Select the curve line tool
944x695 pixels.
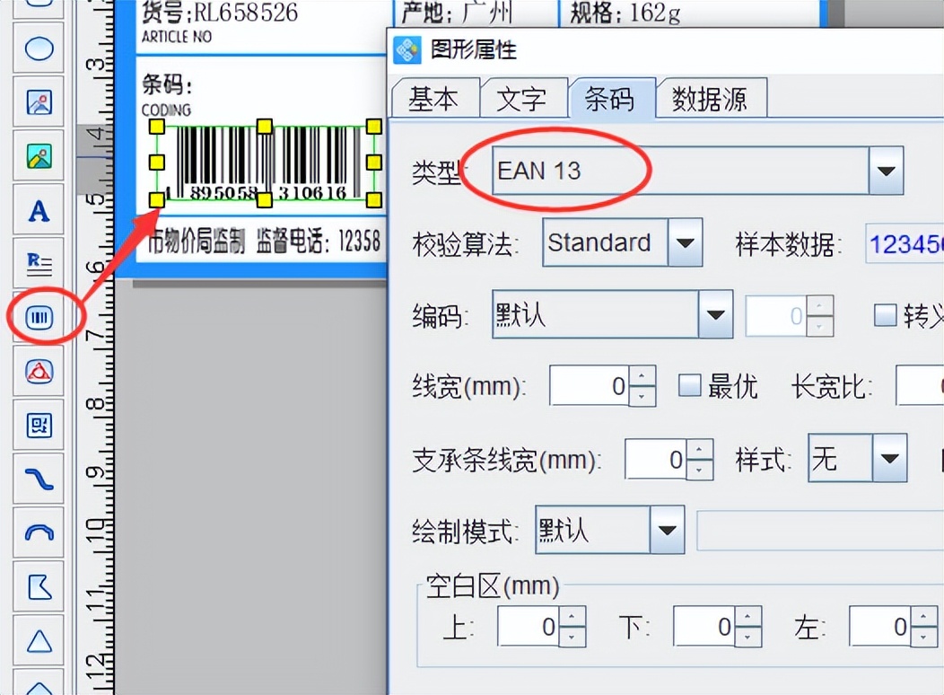tap(39, 479)
